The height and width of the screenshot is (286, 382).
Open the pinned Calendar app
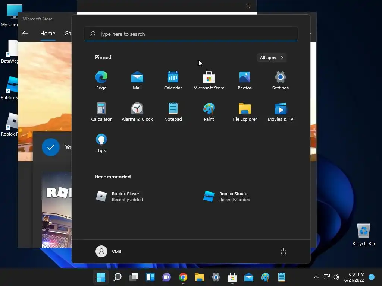tap(173, 81)
